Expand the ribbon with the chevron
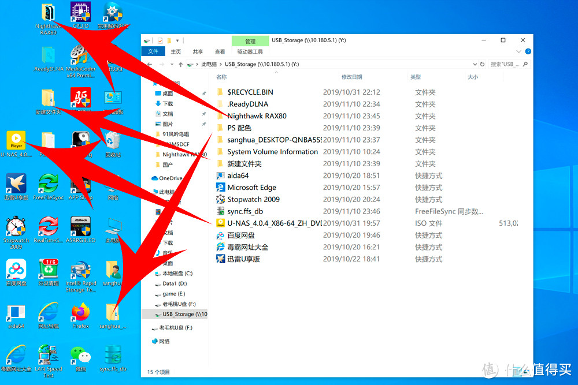 tap(518, 51)
